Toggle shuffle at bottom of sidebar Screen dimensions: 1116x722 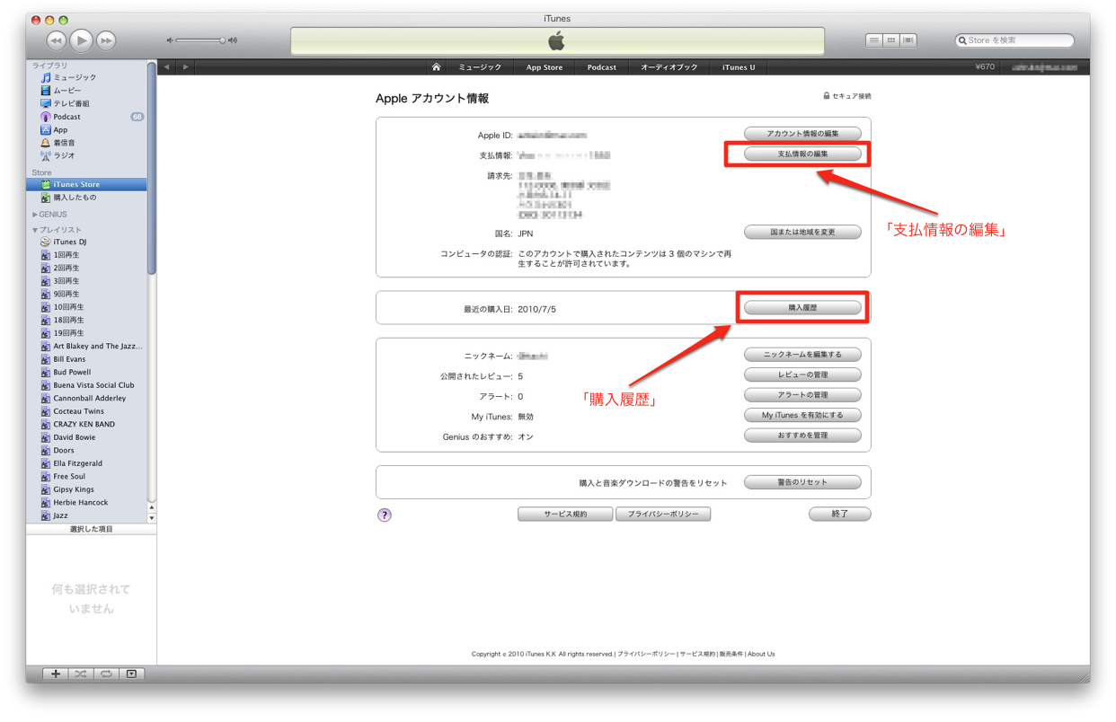point(81,674)
